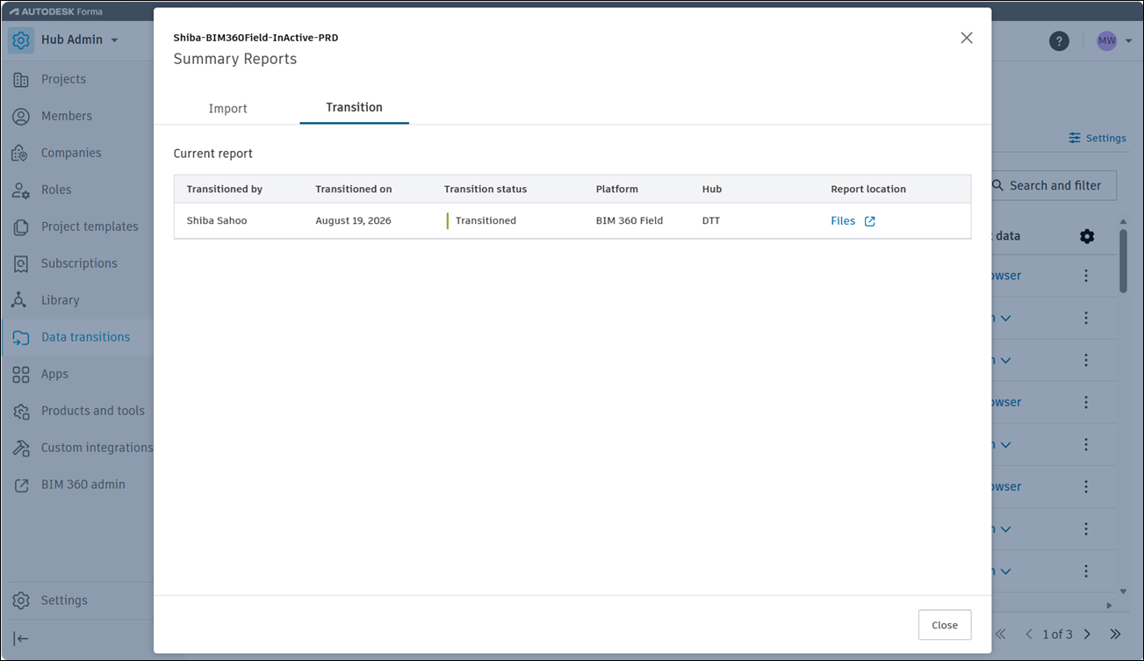This screenshot has height=661, width=1144.
Task: Collapse the sidebar with the arrow icon
Action: point(21,639)
